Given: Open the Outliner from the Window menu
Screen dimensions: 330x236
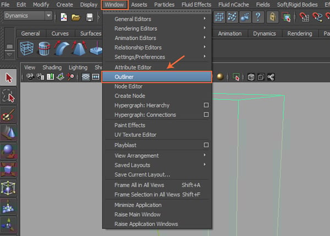Looking at the screenshot, I should [157, 77].
